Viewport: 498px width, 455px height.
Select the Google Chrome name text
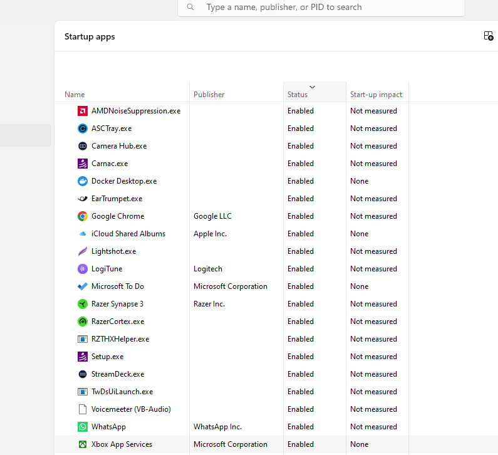click(118, 216)
